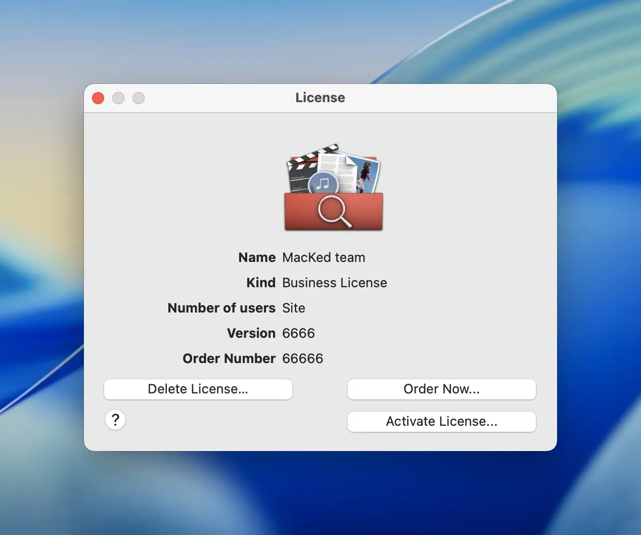Open help with the question mark button

pos(115,420)
